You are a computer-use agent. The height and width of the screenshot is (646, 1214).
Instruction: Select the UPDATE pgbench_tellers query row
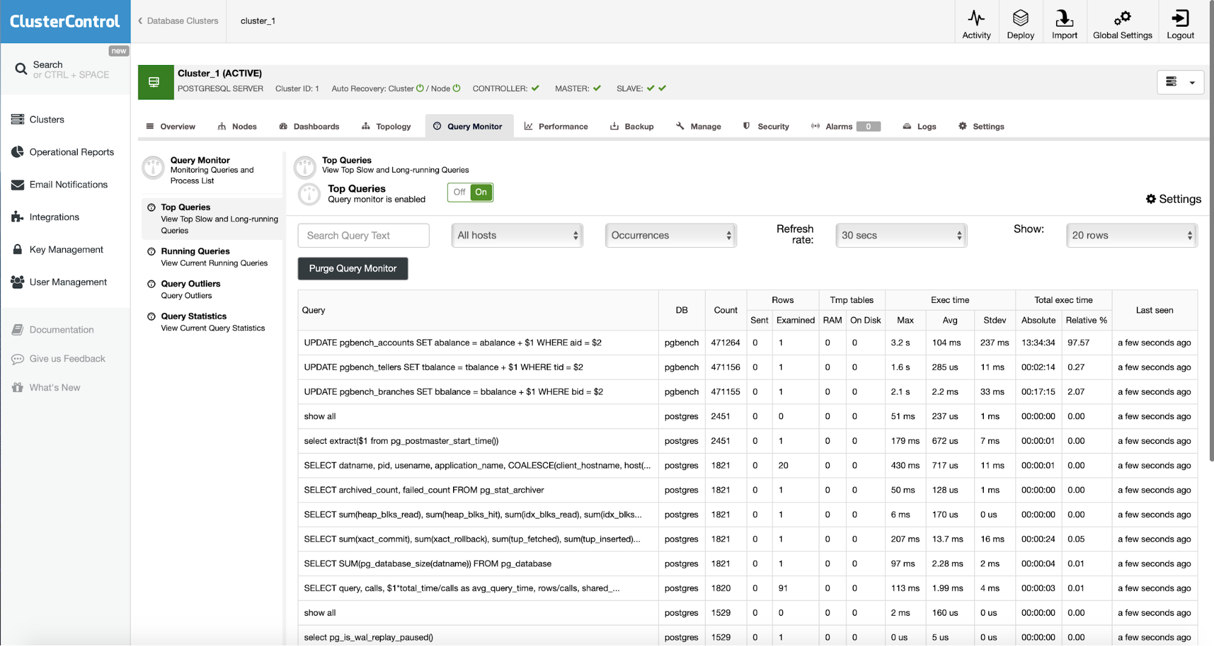(747, 367)
